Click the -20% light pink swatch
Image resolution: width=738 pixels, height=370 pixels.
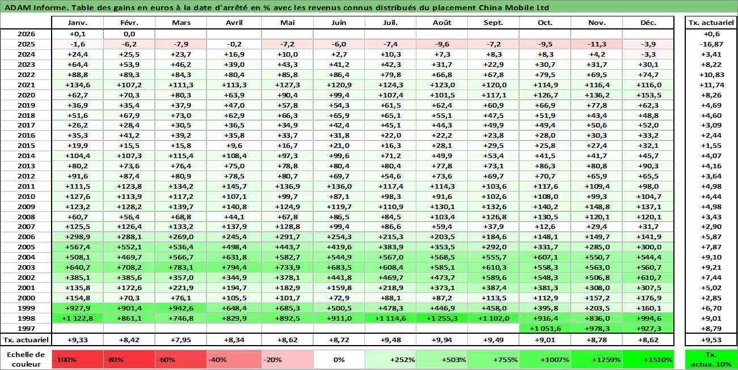point(287,359)
